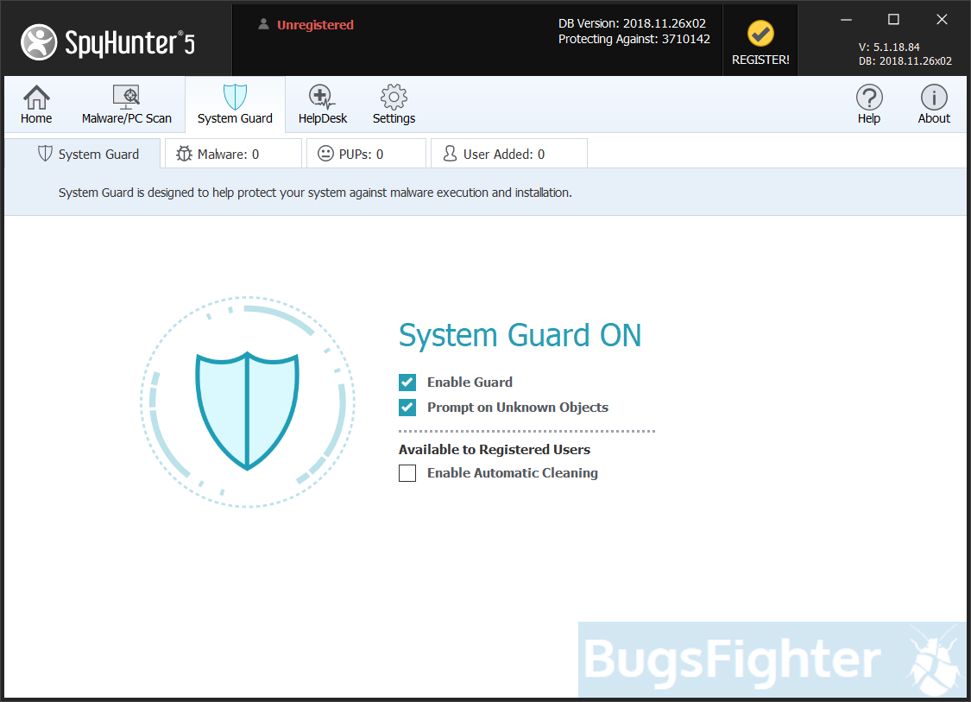The height and width of the screenshot is (702, 971).
Task: Toggle Prompt on Unknown Objects checkbox
Action: click(x=407, y=408)
